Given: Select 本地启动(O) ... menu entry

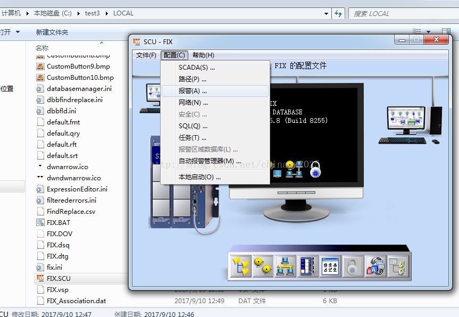Looking at the screenshot, I should click(215, 177).
